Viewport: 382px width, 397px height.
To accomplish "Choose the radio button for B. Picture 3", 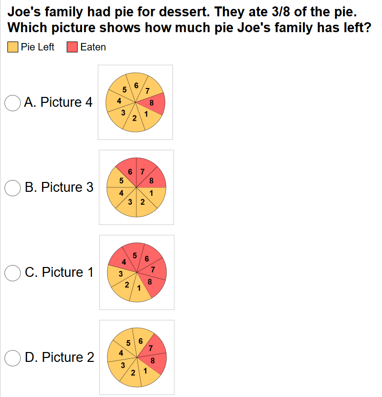I will [12, 188].
